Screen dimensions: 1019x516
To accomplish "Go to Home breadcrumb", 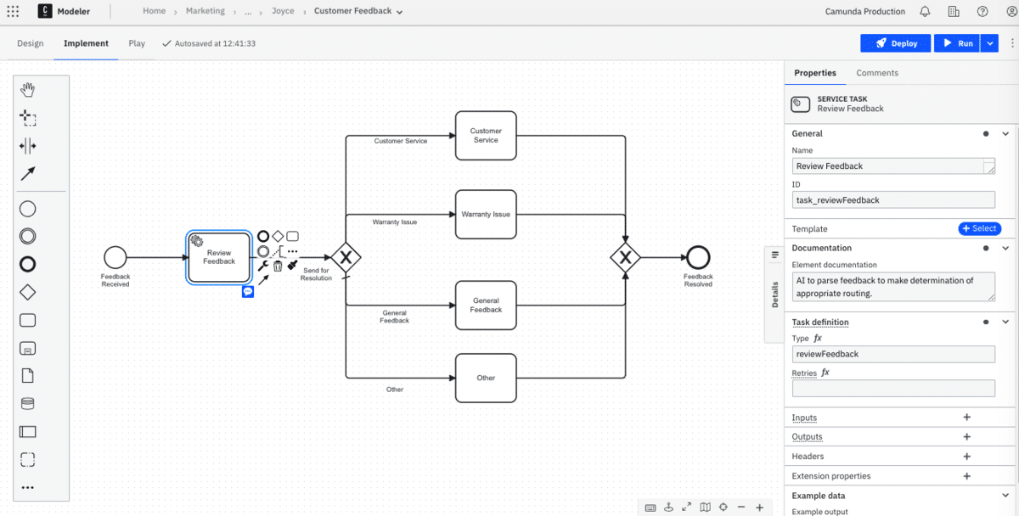I will point(155,12).
